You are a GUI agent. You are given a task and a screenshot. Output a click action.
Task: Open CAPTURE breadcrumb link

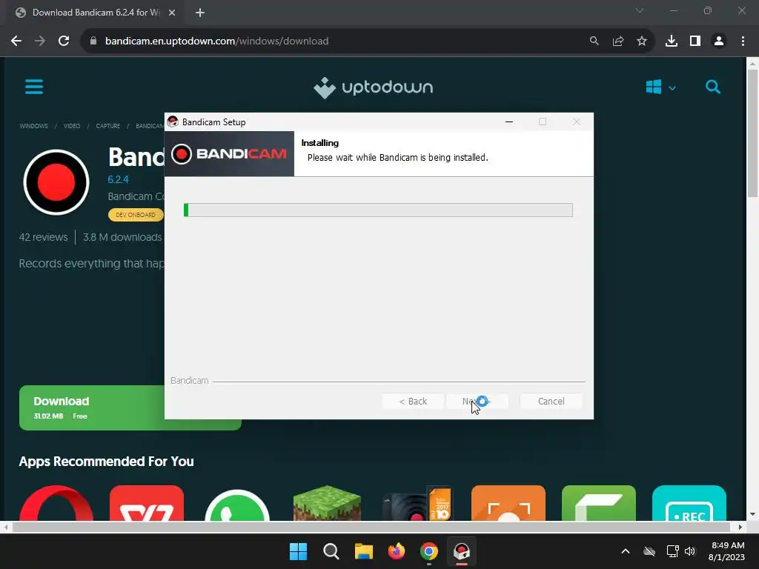pyautogui.click(x=108, y=126)
